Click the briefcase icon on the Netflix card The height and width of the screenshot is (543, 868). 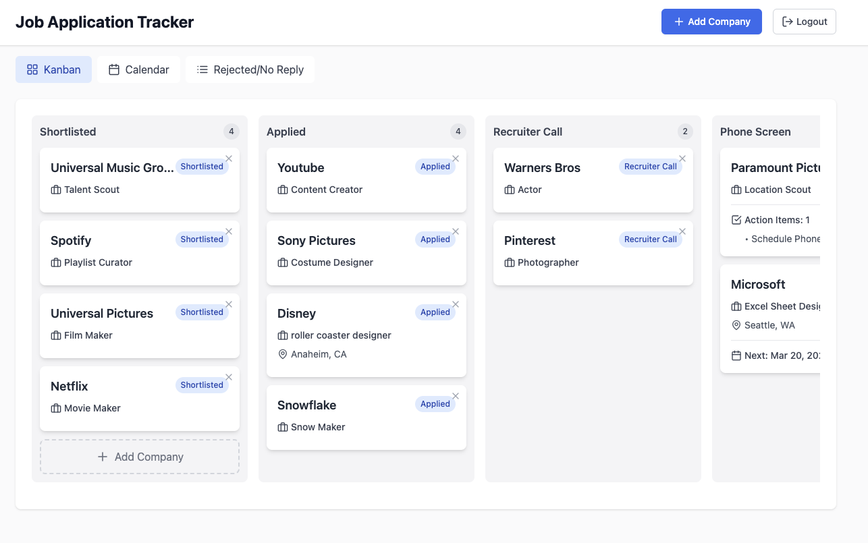click(x=55, y=408)
